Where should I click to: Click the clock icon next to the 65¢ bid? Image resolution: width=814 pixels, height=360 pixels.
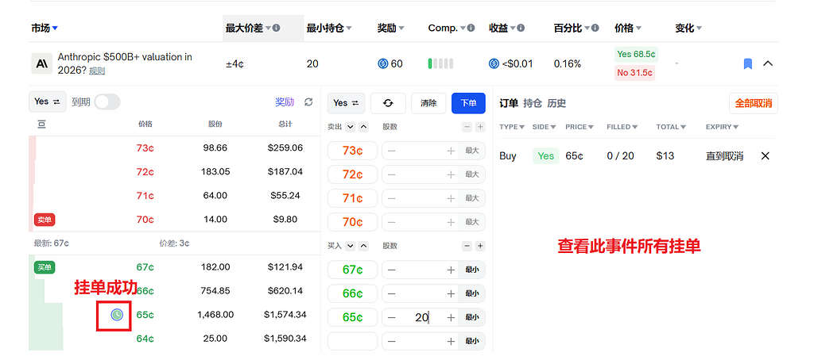[x=117, y=315]
